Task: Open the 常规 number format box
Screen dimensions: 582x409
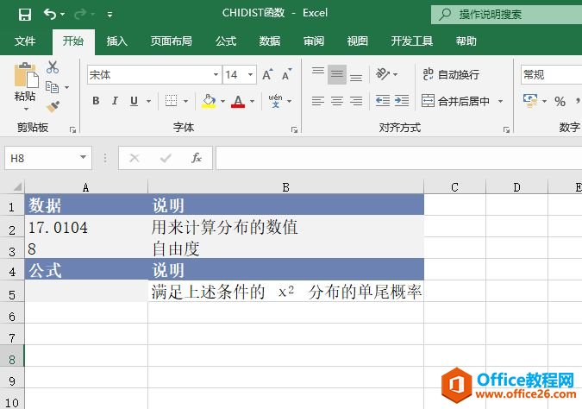Action: [551, 75]
